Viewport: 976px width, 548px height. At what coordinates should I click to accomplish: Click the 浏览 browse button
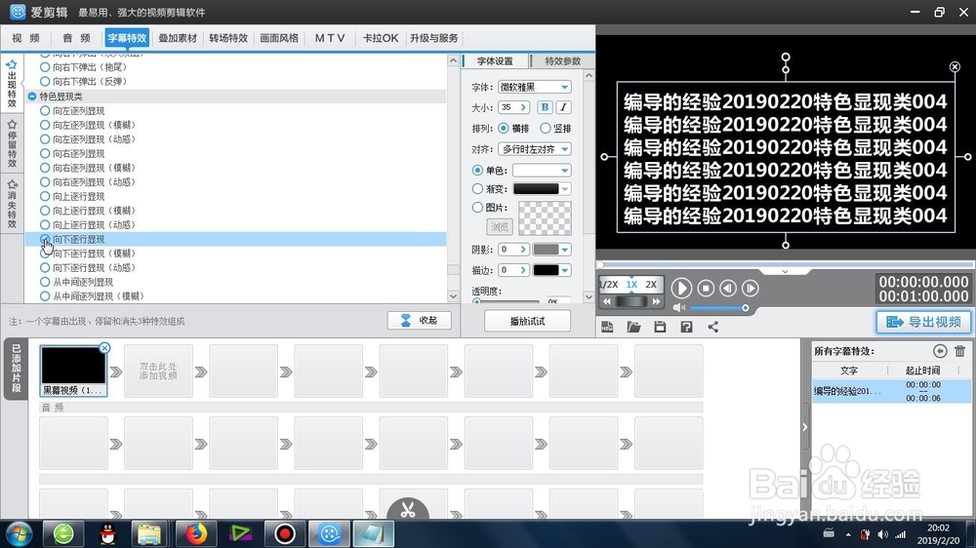tap(499, 226)
